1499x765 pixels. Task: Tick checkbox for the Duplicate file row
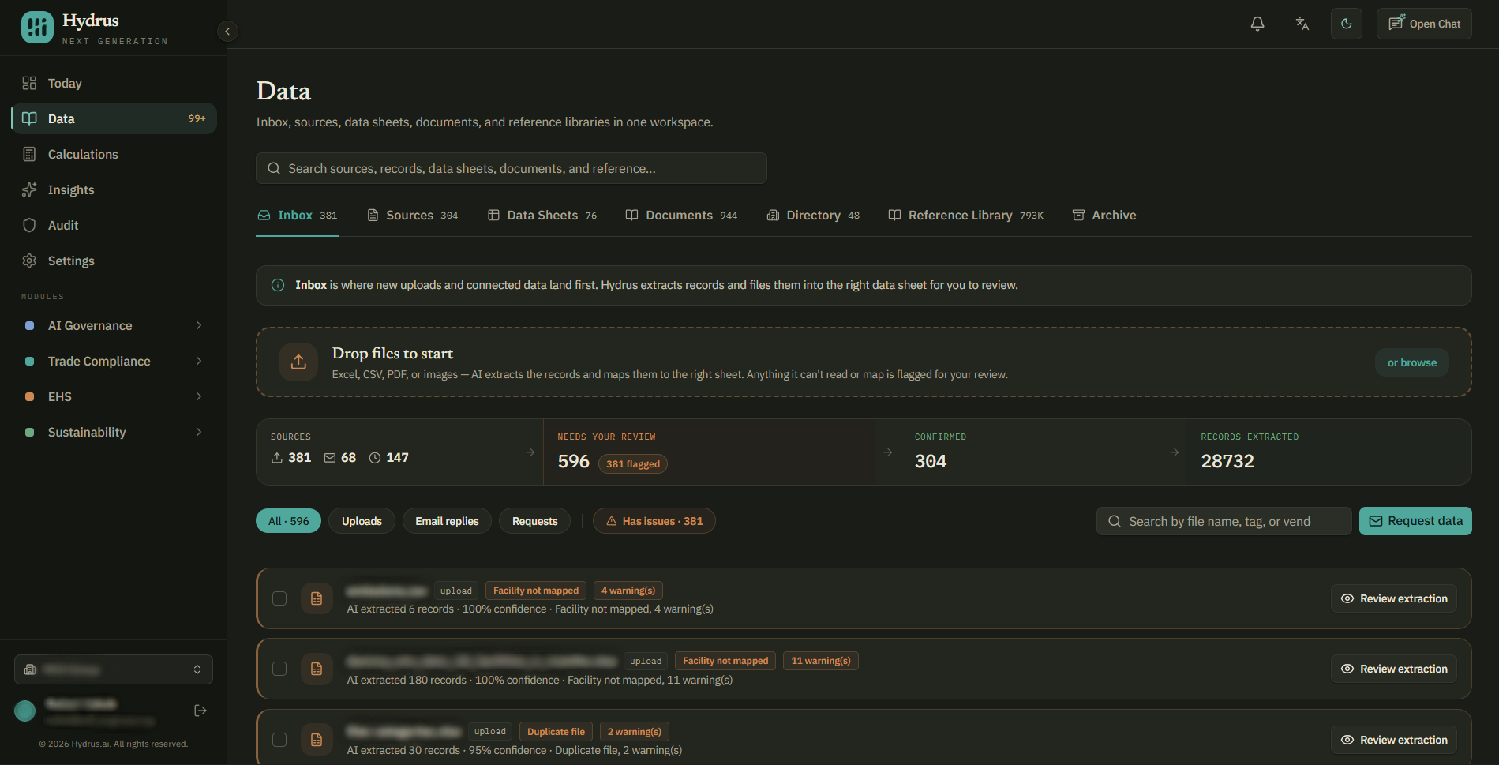279,740
